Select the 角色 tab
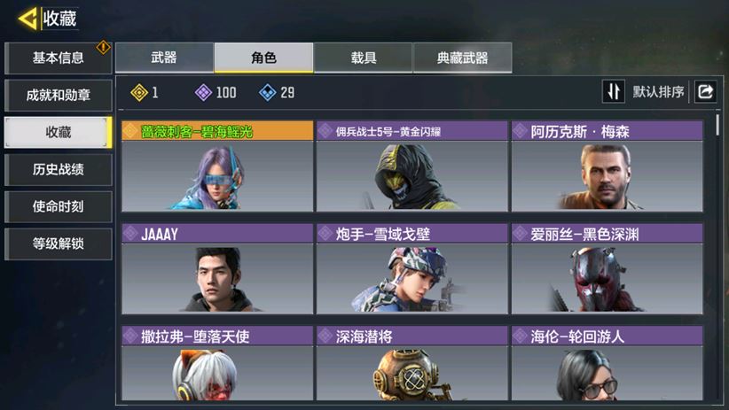This screenshot has height=410, width=729. click(263, 58)
